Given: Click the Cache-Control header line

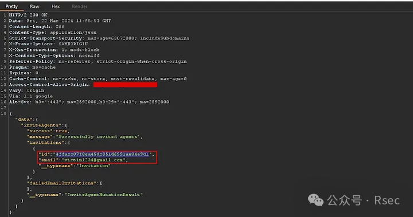Looking at the screenshot, I should (98, 78).
